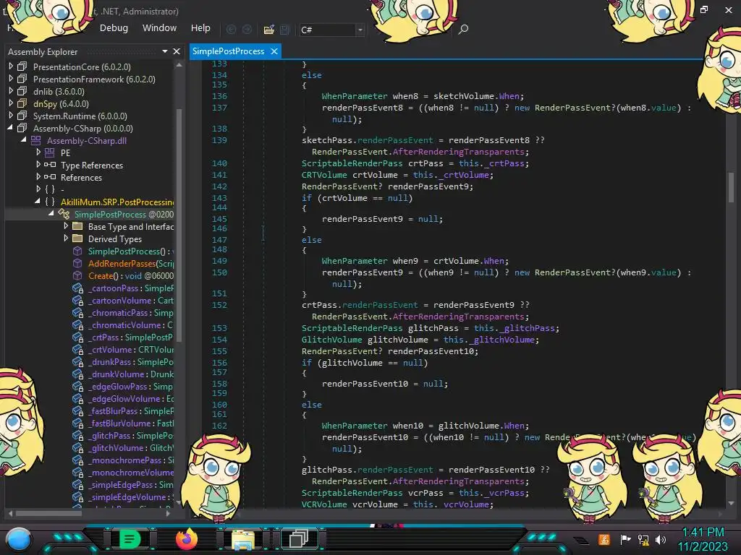Click the navigate forward toolbar icon
741x555 pixels.
click(x=247, y=30)
